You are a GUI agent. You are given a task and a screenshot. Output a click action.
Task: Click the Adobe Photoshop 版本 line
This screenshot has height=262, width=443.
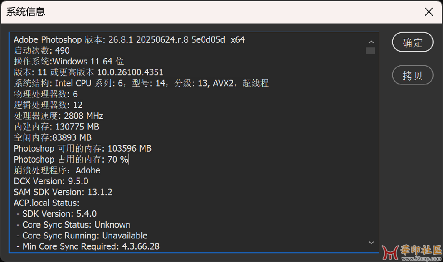point(129,39)
